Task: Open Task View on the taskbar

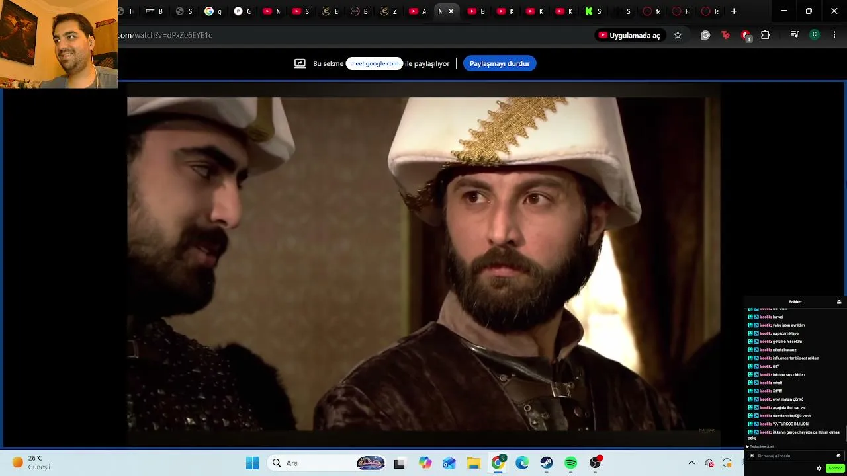Action: [x=399, y=463]
